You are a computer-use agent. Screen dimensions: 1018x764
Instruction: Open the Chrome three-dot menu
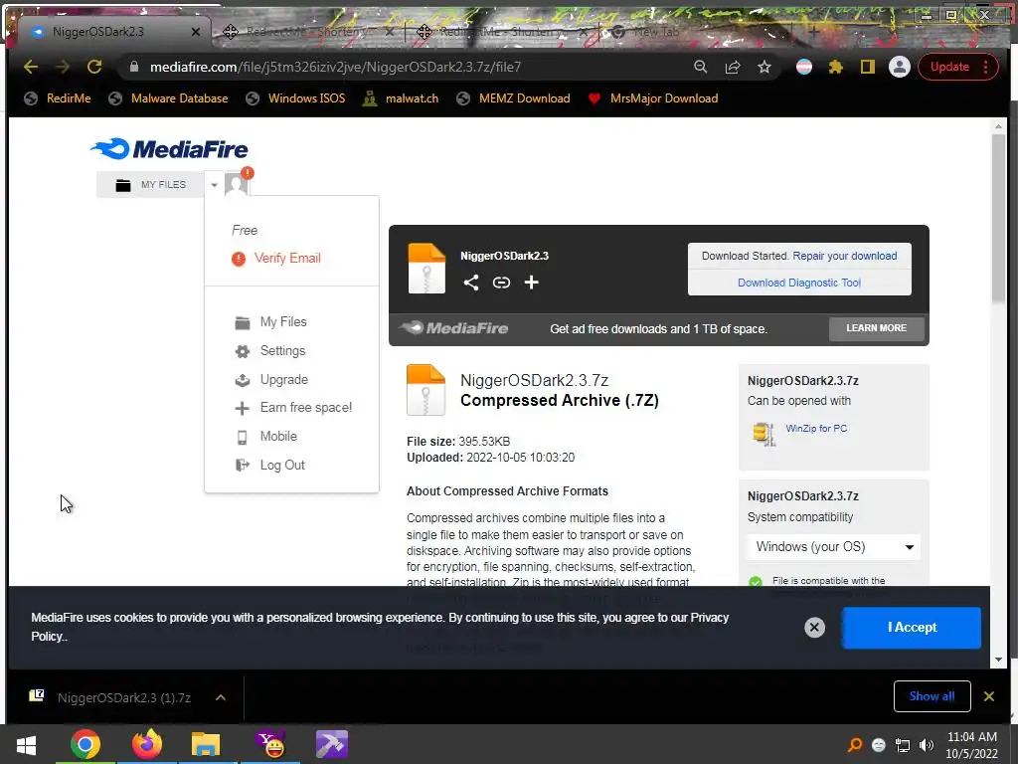(x=986, y=67)
